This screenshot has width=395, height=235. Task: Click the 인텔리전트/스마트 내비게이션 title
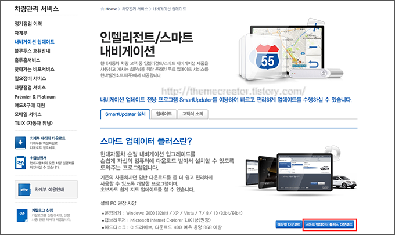146,44
